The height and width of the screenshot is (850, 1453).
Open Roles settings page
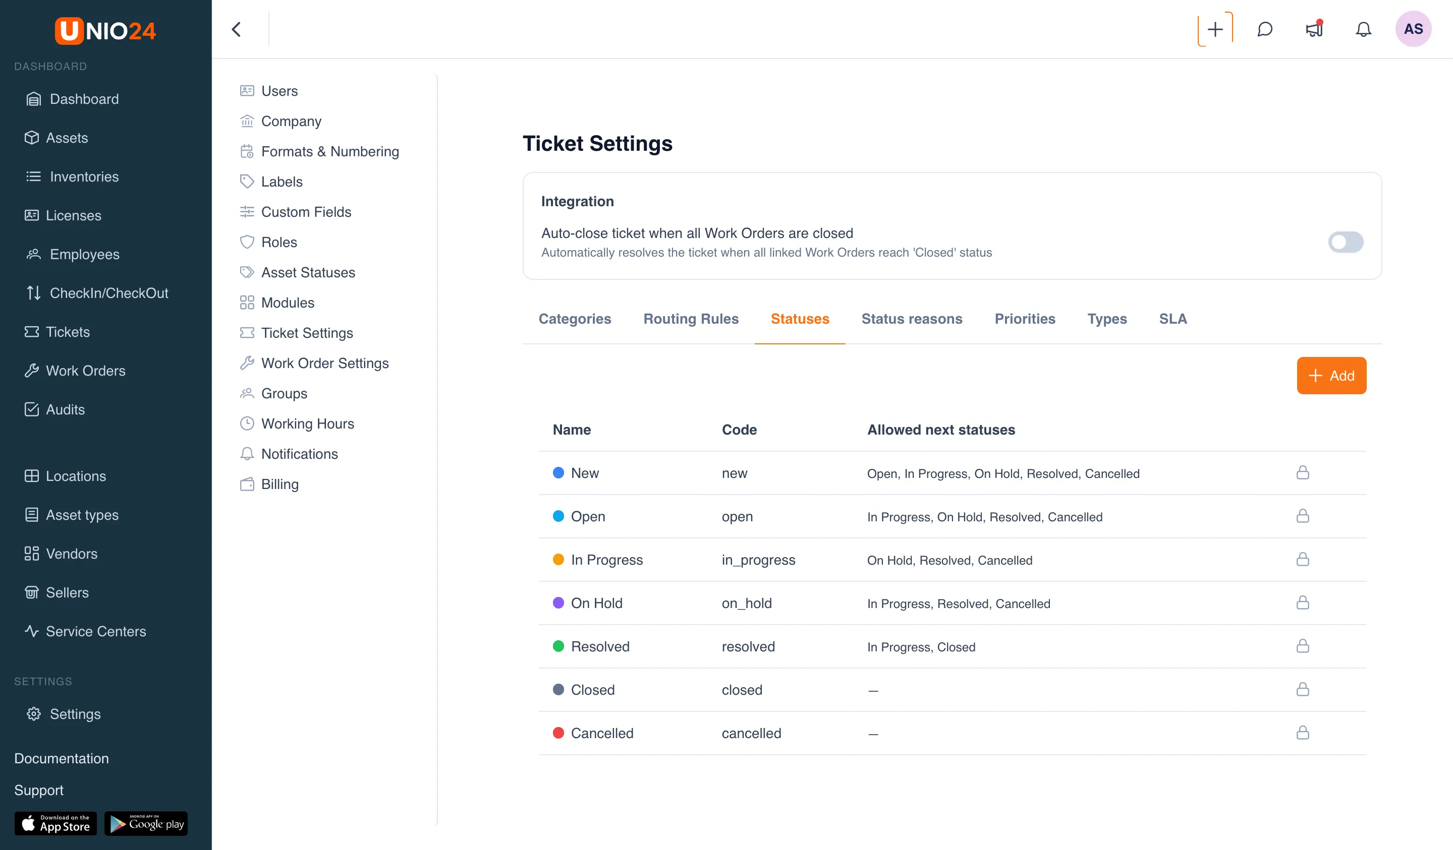tap(268, 242)
